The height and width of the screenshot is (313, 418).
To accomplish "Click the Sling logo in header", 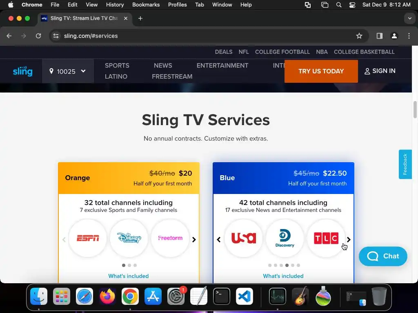I will click(x=23, y=71).
